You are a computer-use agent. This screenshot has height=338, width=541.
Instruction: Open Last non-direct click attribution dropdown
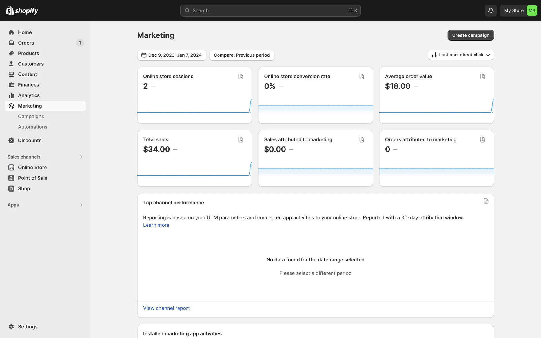tap(461, 55)
